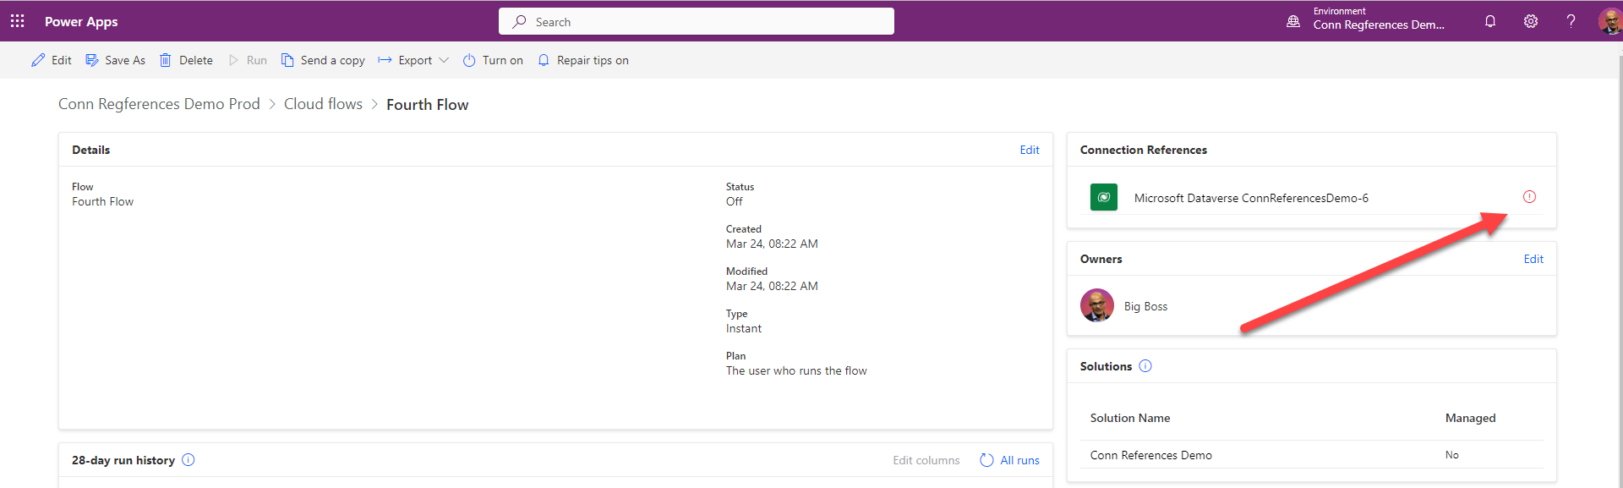This screenshot has height=488, width=1623.
Task: Click the Solutions info icon
Action: click(1145, 366)
